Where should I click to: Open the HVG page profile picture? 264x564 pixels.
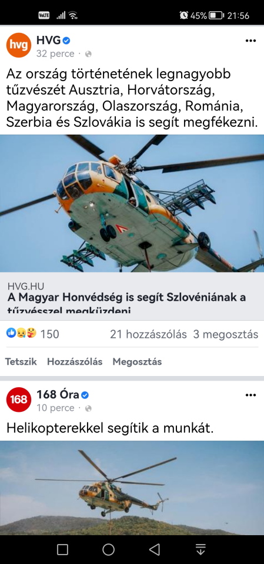pos(19,45)
